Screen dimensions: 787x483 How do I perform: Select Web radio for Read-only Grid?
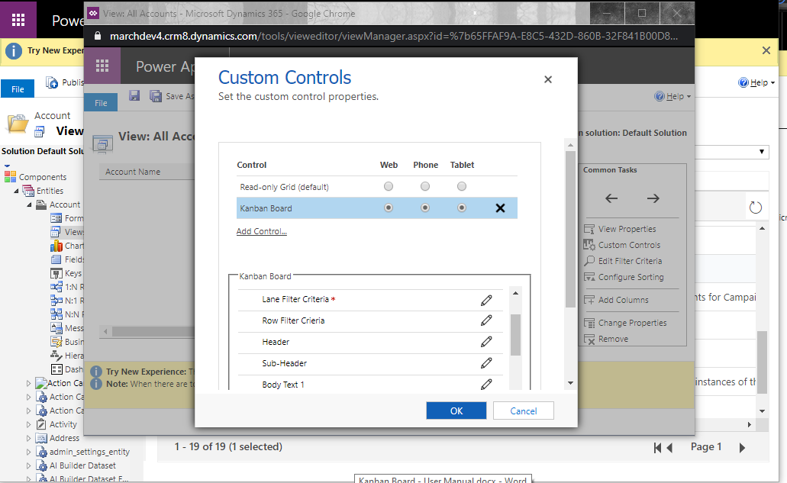(x=389, y=187)
